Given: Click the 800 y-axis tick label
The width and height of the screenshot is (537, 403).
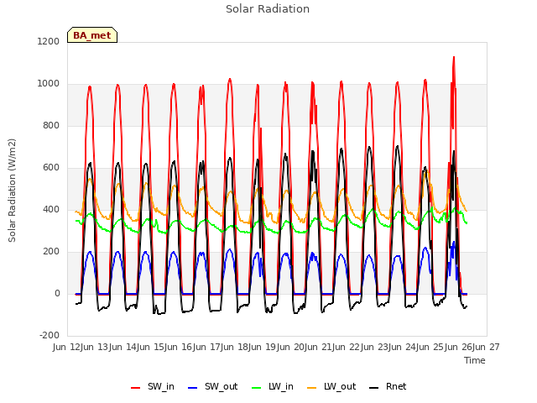Looking at the screenshot, I should tap(51, 125).
